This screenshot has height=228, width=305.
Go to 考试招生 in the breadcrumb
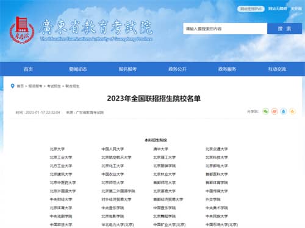(54, 86)
